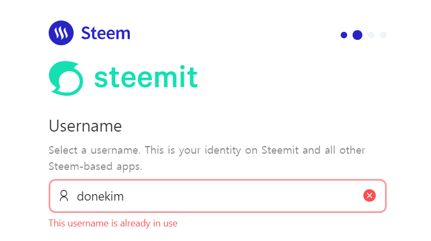The image size is (431, 241).
Task: Click the person icon inside username field
Action: click(64, 196)
